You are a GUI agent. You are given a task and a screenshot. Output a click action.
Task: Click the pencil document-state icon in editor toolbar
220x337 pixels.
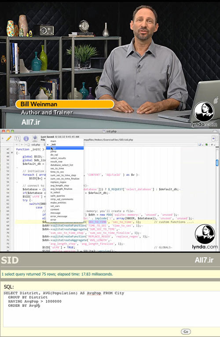(9, 138)
